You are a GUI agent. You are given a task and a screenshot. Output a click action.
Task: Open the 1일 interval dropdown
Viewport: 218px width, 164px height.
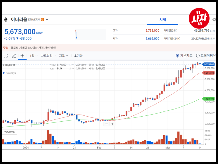pyautogui.click(x=34, y=56)
